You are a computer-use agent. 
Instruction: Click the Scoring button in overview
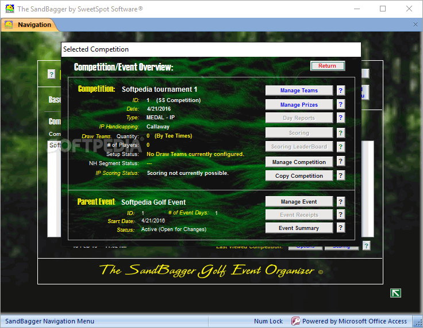pos(299,132)
